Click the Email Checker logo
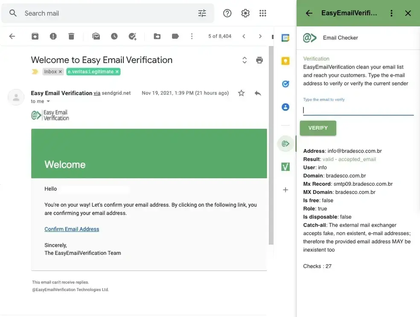The image size is (420, 317). 309,37
